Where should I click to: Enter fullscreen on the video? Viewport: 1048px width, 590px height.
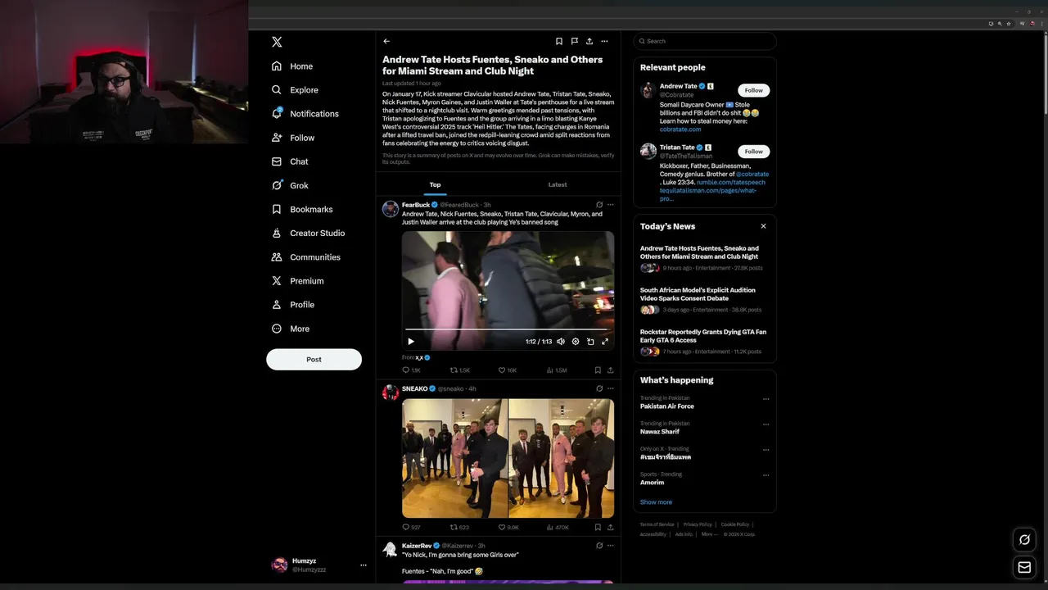tap(605, 341)
